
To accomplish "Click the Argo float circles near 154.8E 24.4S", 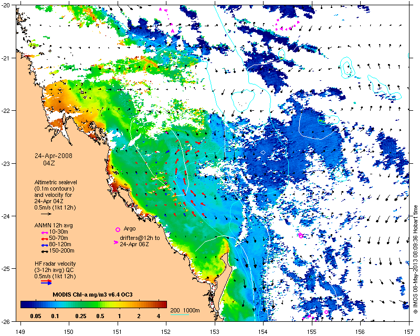I will [x=300, y=235].
